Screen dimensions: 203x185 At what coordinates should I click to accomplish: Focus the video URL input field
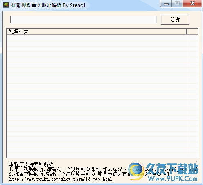tap(83, 20)
